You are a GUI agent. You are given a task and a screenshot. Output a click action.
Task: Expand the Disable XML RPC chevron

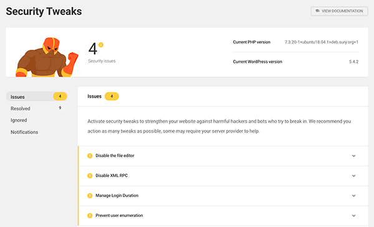353,176
